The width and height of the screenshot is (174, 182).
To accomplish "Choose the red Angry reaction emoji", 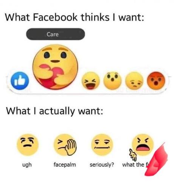I will 156,81.
